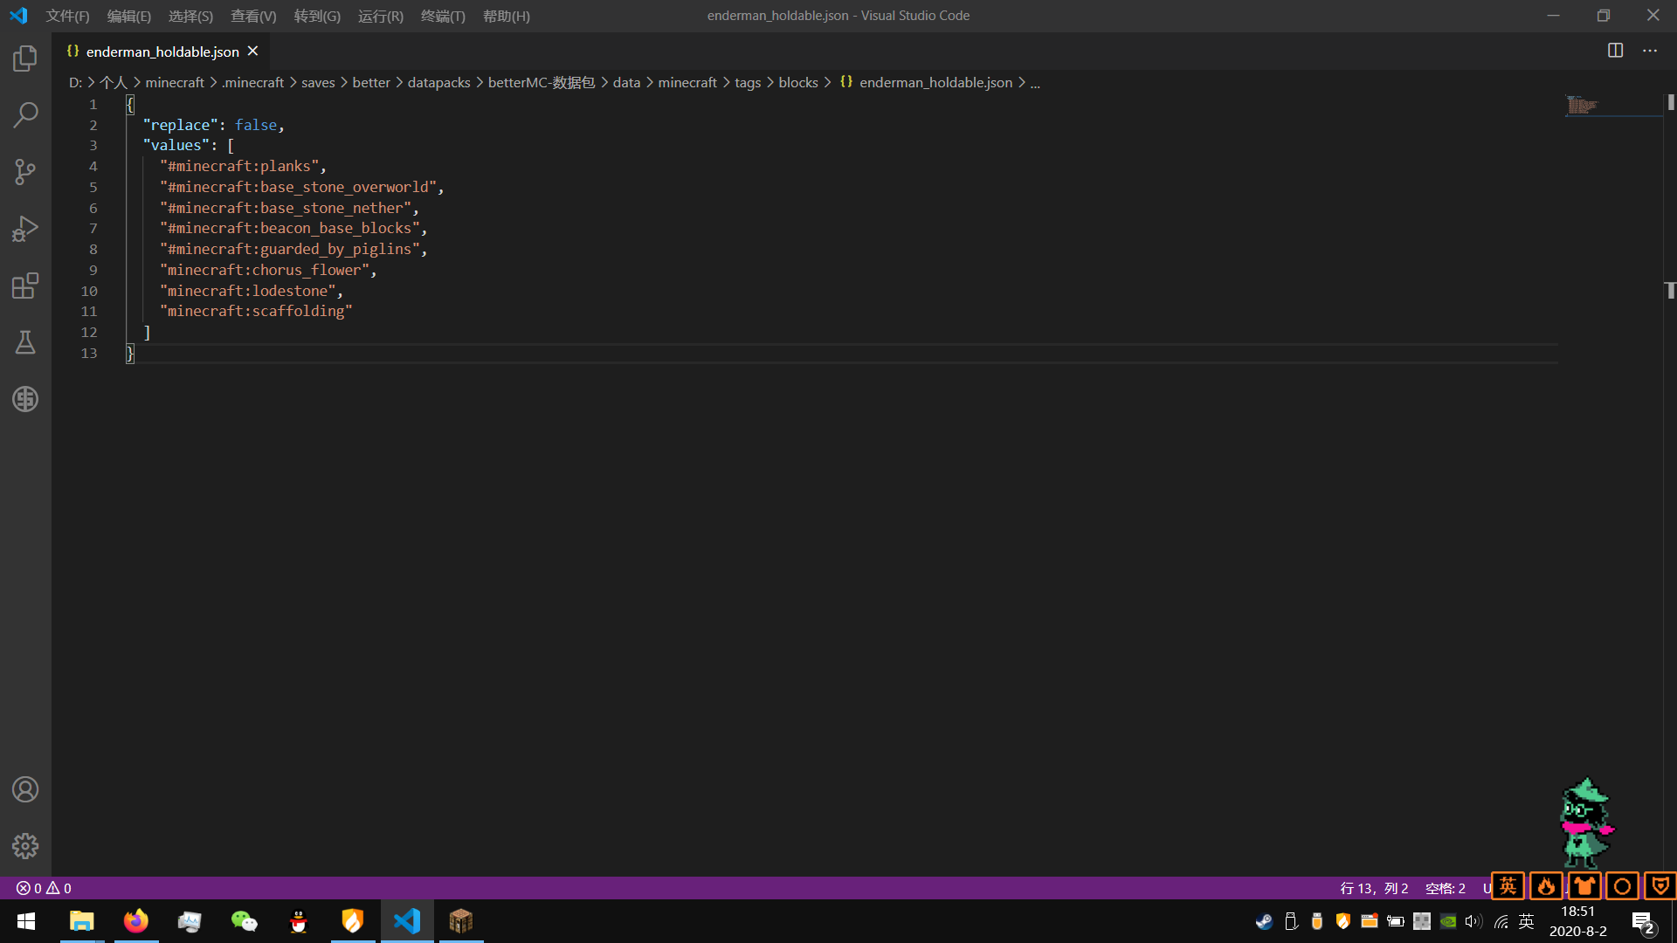1677x943 pixels.
Task: Open the Explorer view in activity bar
Action: coord(25,59)
